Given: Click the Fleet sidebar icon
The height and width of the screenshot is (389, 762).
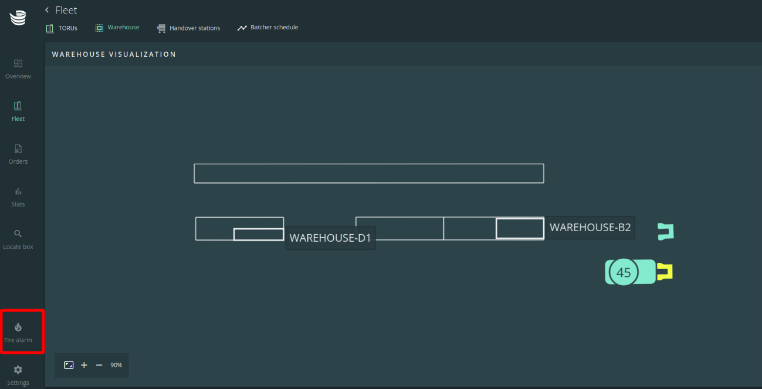Looking at the screenshot, I should (x=18, y=106).
